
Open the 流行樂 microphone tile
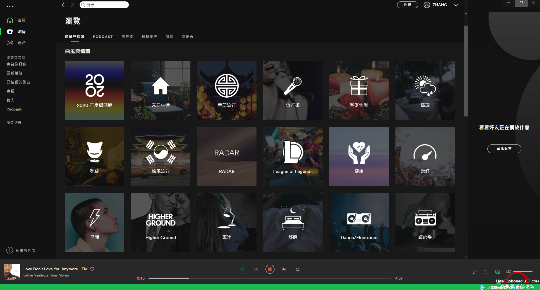point(293,90)
